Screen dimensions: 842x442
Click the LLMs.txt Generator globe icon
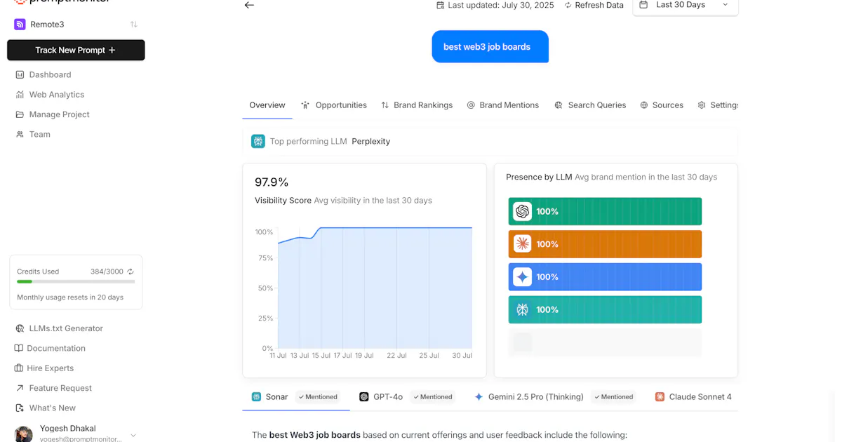click(x=20, y=328)
